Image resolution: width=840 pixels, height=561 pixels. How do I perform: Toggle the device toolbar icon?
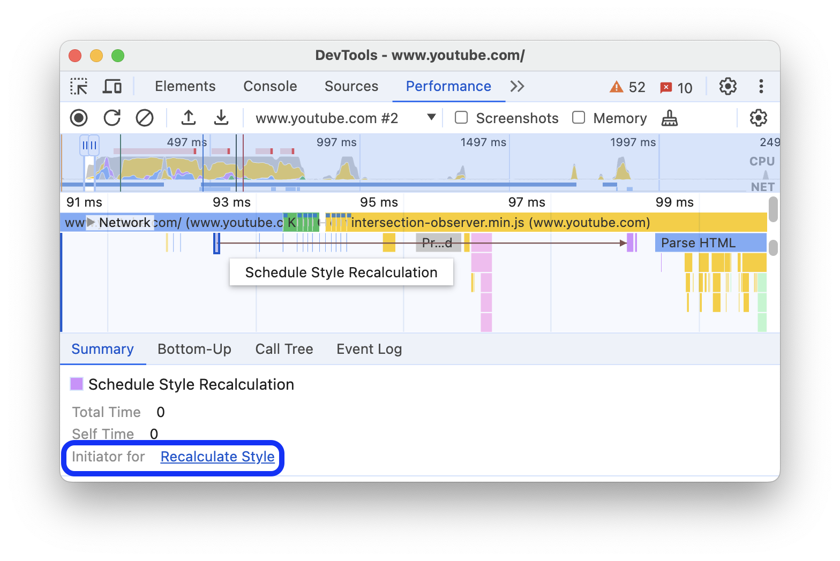(x=112, y=86)
